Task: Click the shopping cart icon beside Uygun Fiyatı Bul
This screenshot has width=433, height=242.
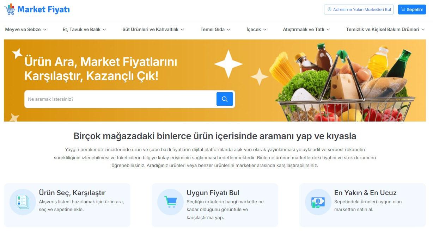Action: pyautogui.click(x=171, y=202)
